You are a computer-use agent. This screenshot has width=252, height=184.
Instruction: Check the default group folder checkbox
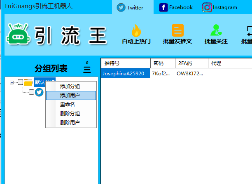click(20, 82)
